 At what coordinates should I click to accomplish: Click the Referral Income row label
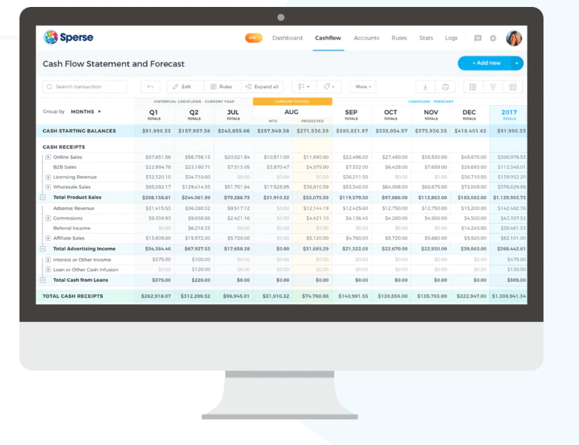pos(72,228)
